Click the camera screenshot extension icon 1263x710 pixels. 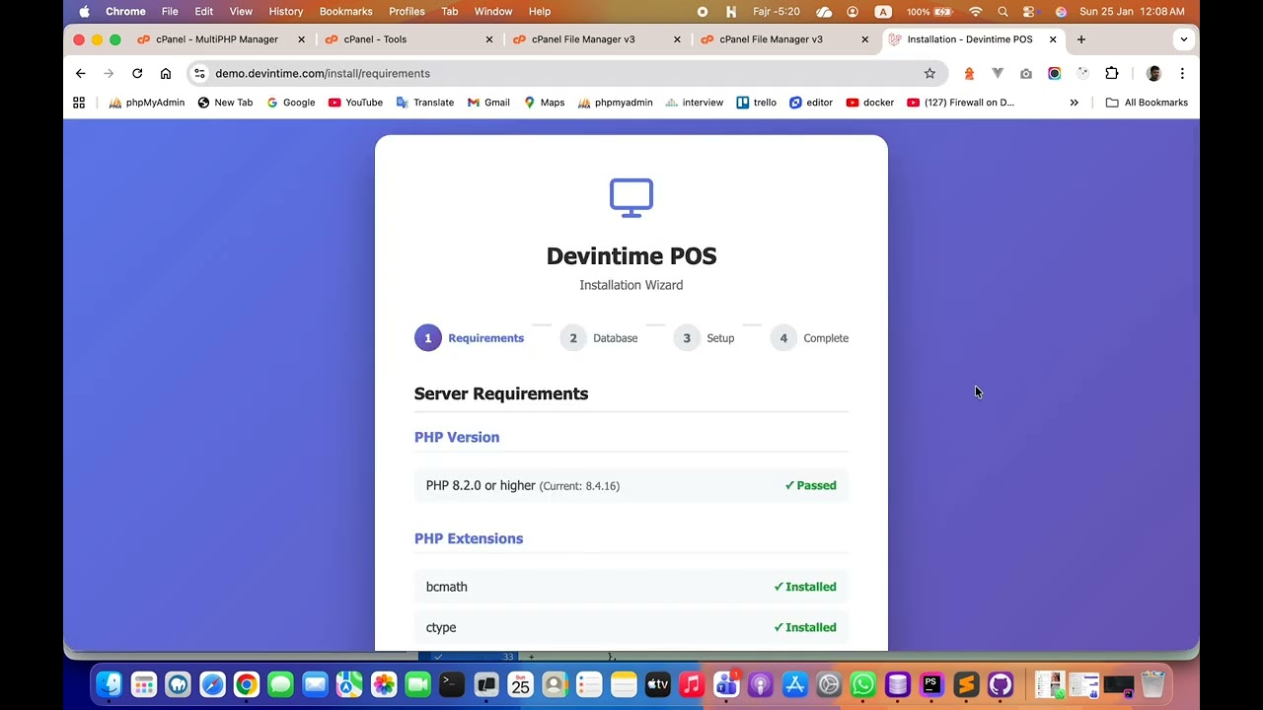coord(1026,73)
